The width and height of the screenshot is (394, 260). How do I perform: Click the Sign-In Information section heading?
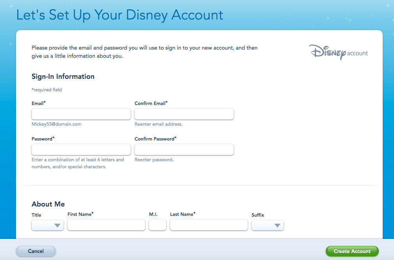[x=63, y=77]
